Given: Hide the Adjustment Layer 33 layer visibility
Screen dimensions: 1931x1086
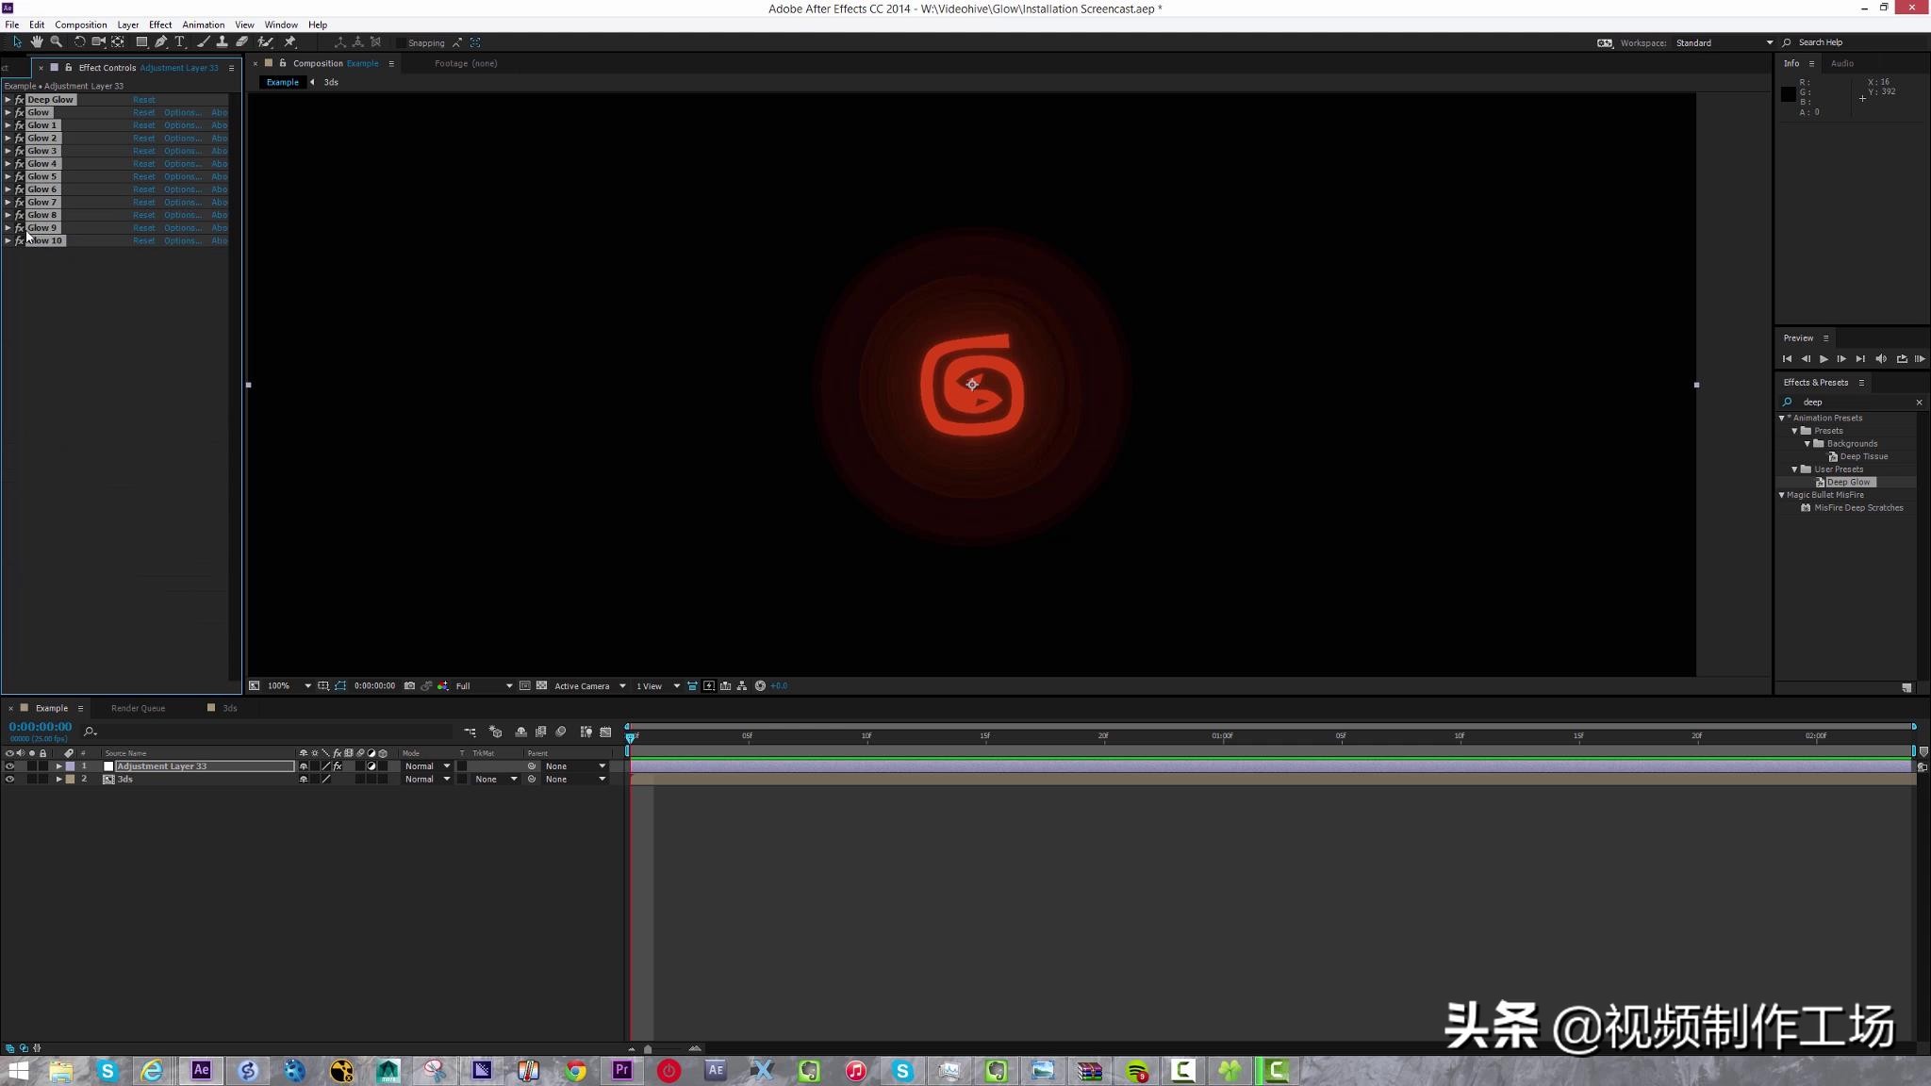Looking at the screenshot, I should (x=11, y=766).
